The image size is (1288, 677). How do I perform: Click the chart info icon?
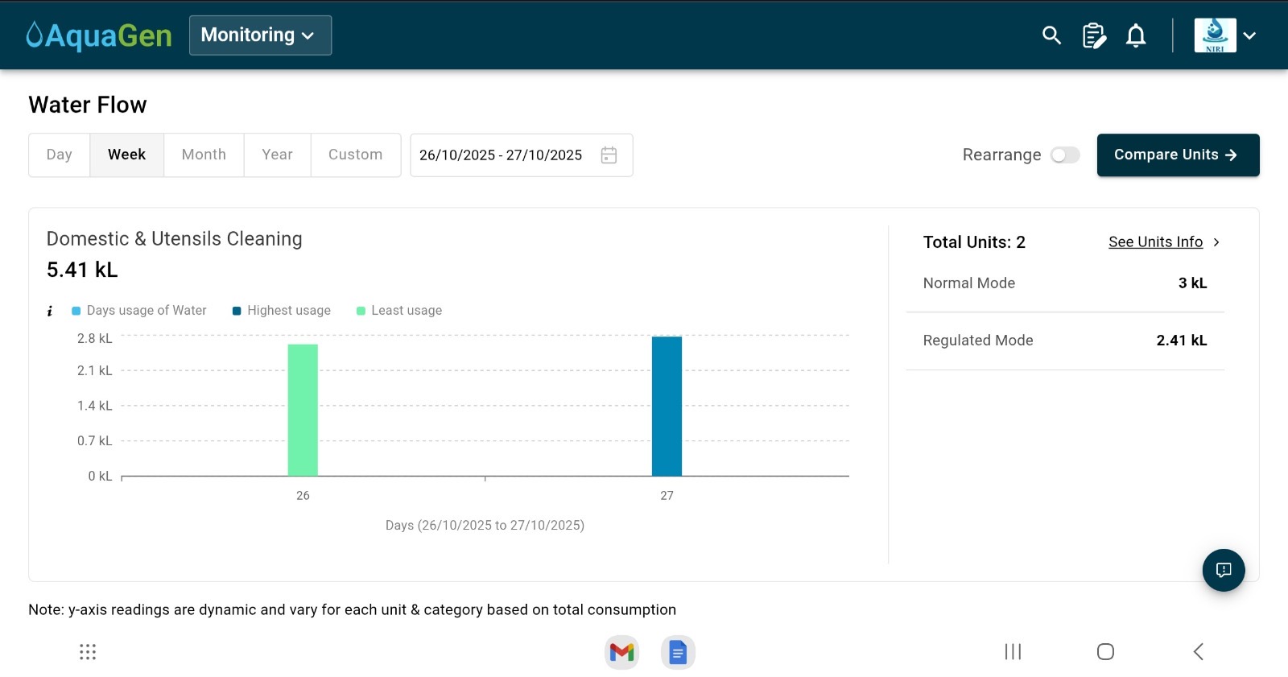(x=50, y=311)
